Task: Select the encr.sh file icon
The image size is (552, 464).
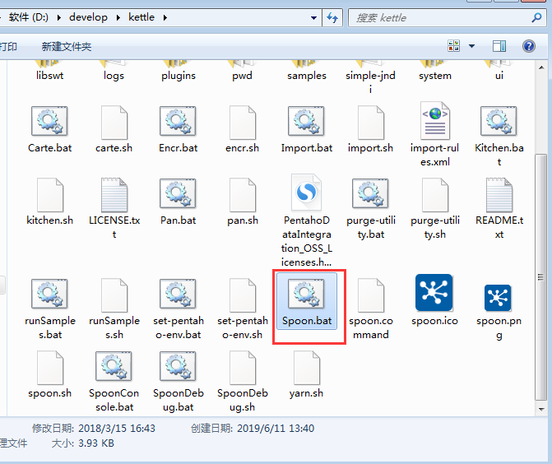Action: pyautogui.click(x=242, y=122)
